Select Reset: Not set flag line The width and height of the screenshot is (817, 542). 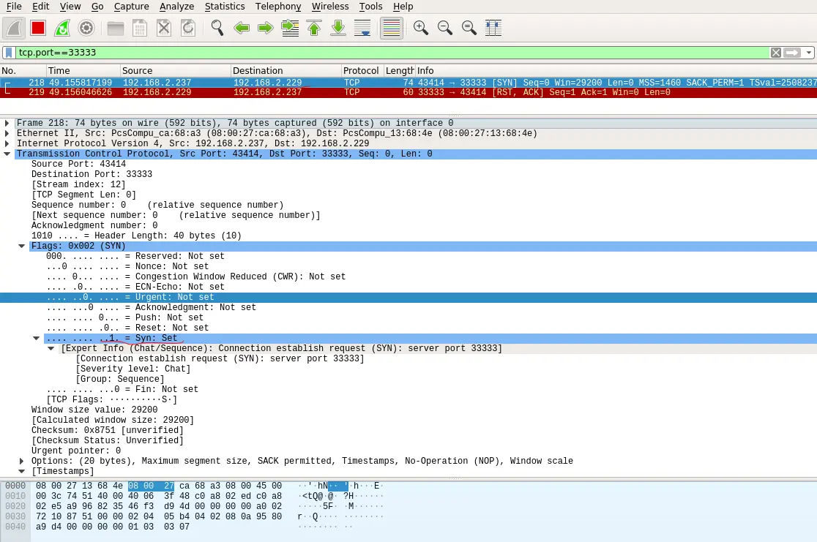[x=127, y=328]
